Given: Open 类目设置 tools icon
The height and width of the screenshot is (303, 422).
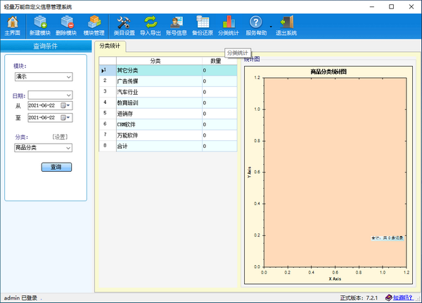Looking at the screenshot, I should coord(124,26).
